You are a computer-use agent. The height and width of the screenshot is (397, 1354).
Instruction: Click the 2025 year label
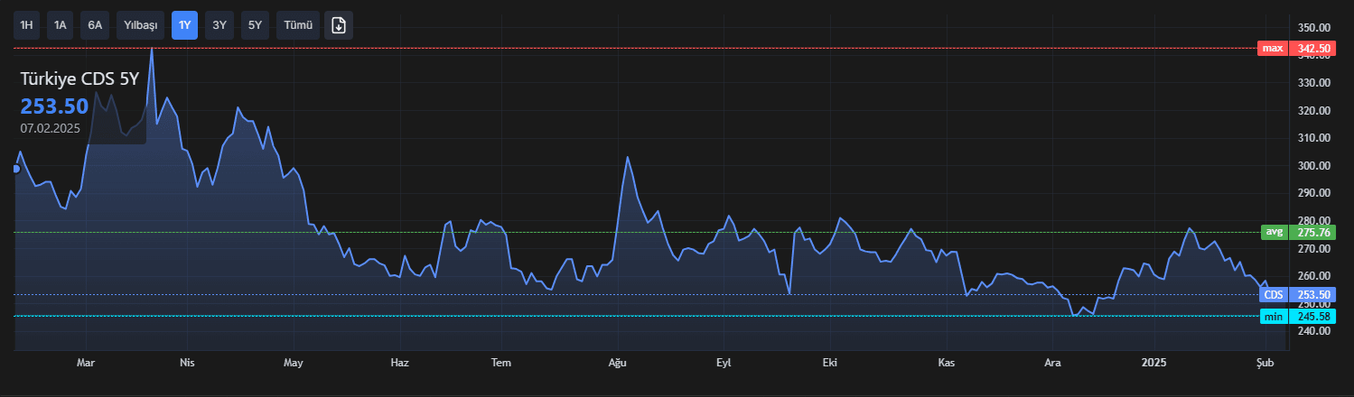1153,363
